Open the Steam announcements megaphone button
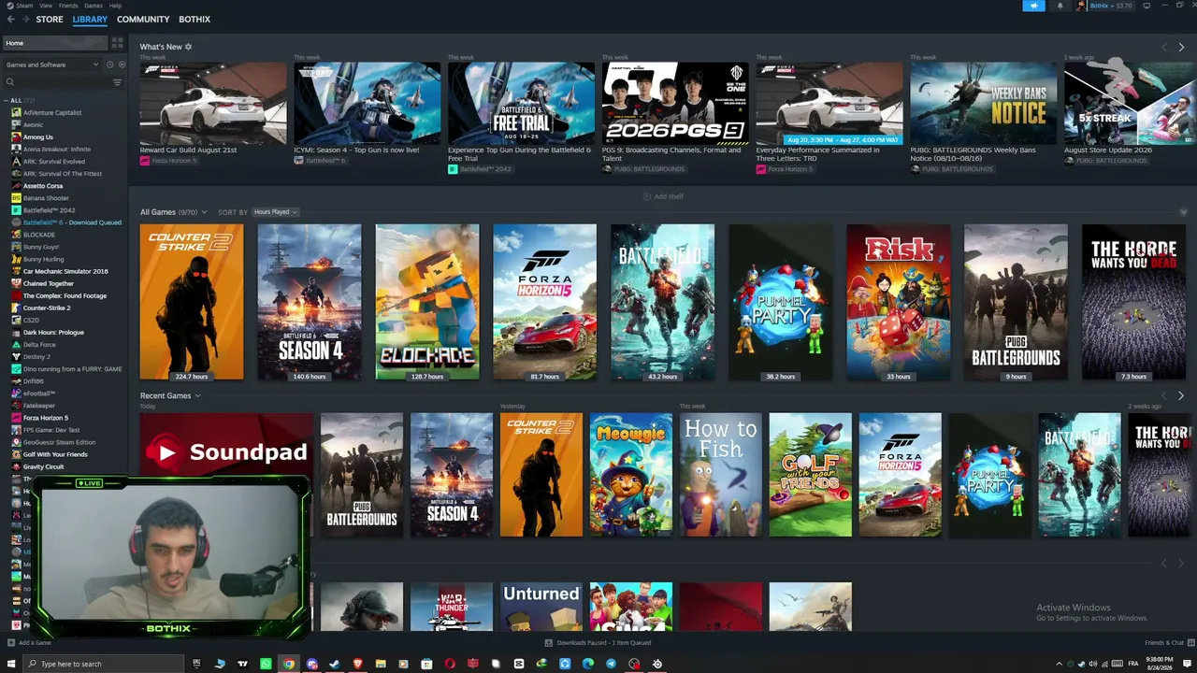Screen dimensions: 1197x673 [x=1033, y=6]
